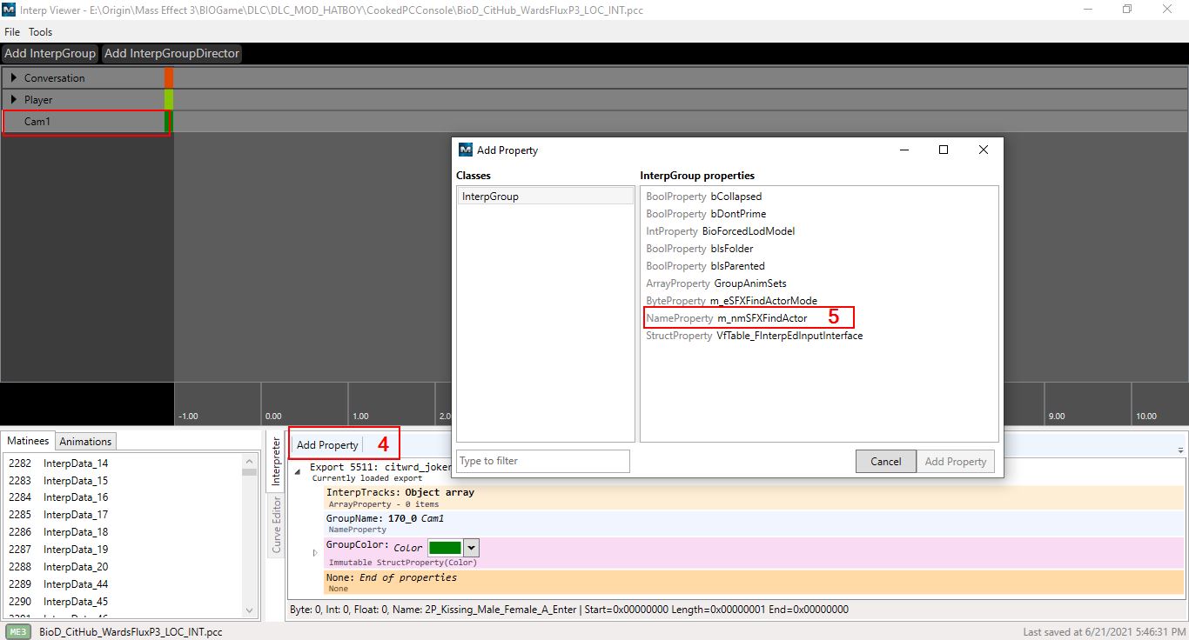Click BioD_CitHub_WardsFluxP3_LOC_INT.pcc in status bar

131,632
